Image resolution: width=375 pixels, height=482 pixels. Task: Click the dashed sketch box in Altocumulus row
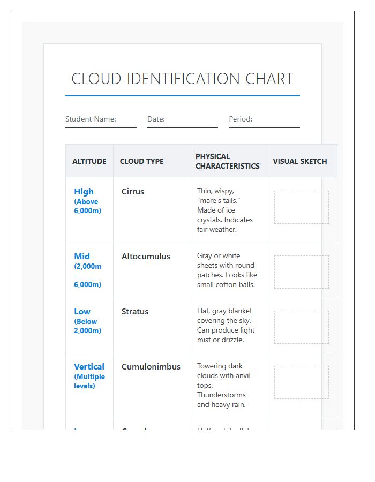[x=302, y=272]
